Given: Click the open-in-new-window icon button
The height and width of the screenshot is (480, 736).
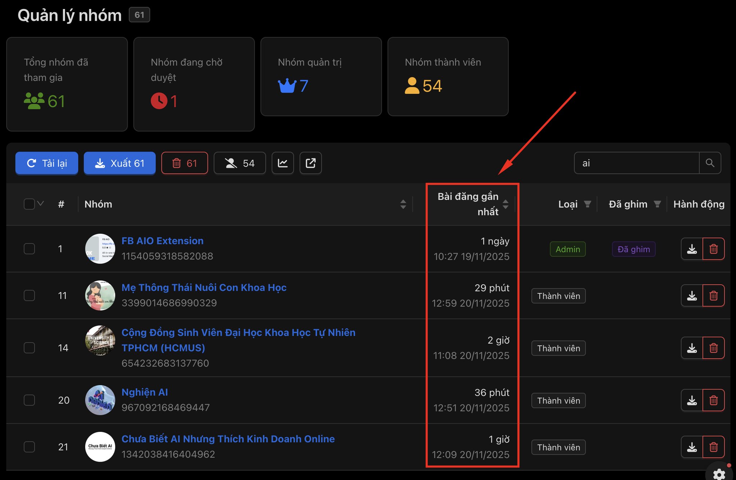Looking at the screenshot, I should [x=310, y=163].
